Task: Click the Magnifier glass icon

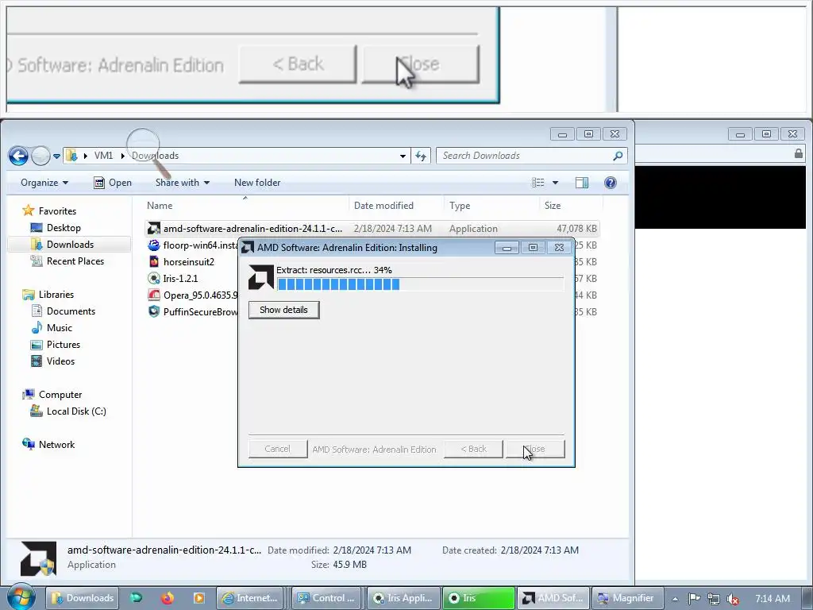Action: 148,152
